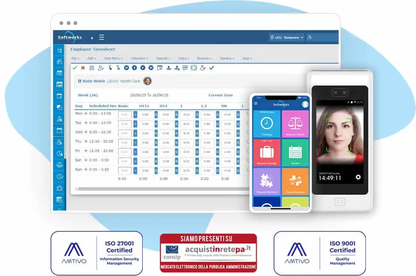Image resolution: width=416 pixels, height=276 pixels.
Task: Open the calendar search toolbar icon
Action: 160,68
